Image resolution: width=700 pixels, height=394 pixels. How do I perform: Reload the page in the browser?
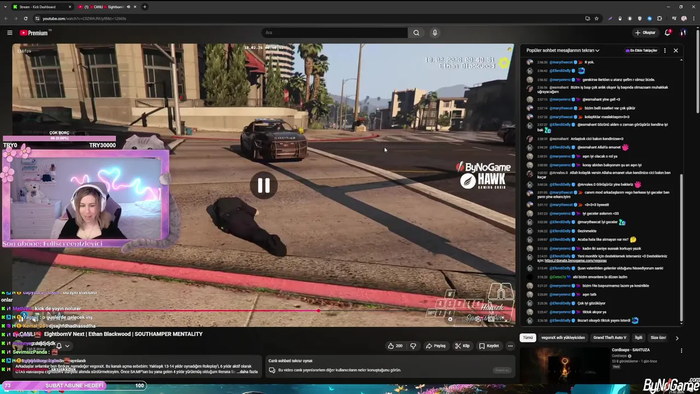pos(25,18)
